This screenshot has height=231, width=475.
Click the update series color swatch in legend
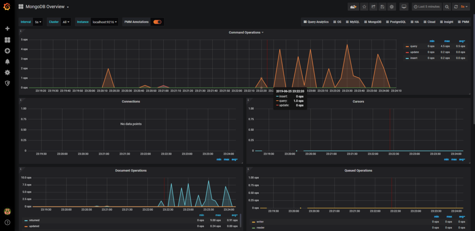coord(407,52)
